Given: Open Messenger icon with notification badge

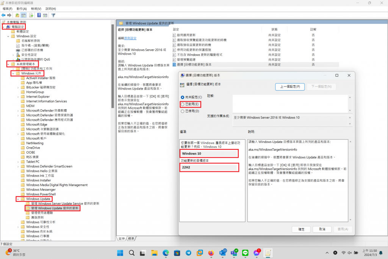Looking at the screenshot, I should (x=257, y=253).
